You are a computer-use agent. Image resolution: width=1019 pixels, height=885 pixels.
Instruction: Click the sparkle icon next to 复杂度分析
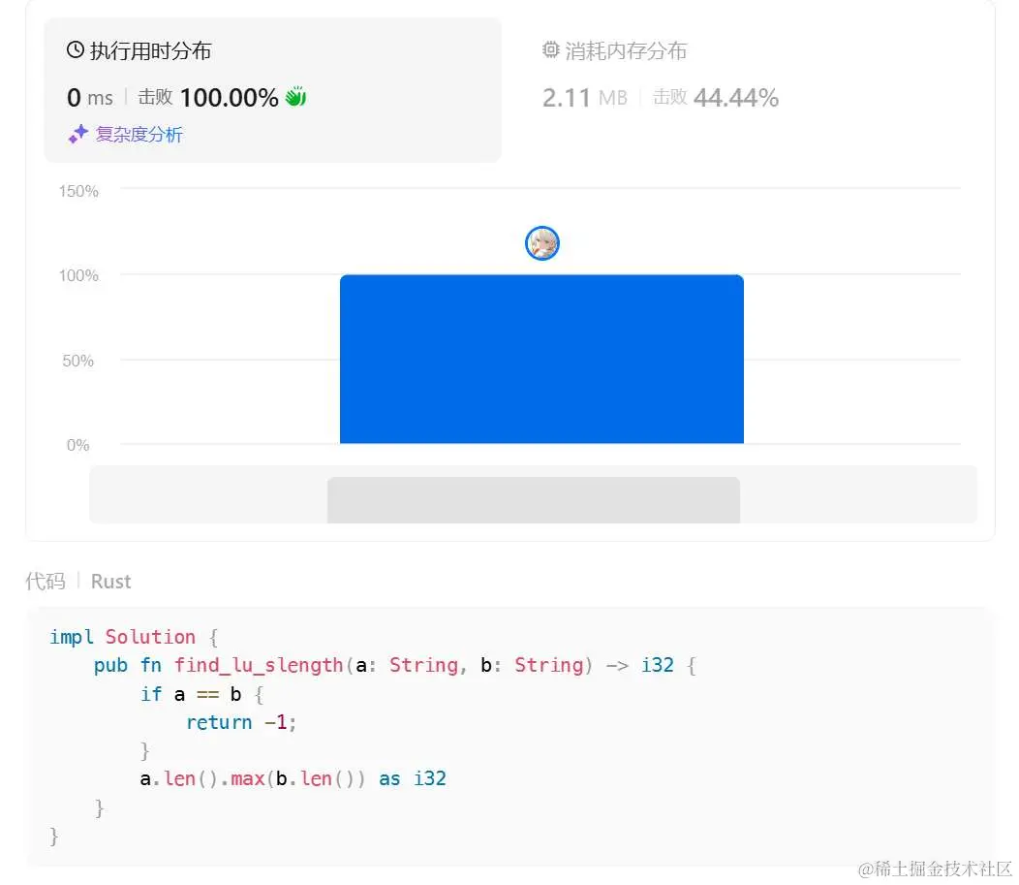pos(78,134)
